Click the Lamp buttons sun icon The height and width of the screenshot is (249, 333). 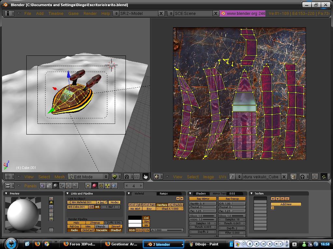pyautogui.click(x=88, y=186)
